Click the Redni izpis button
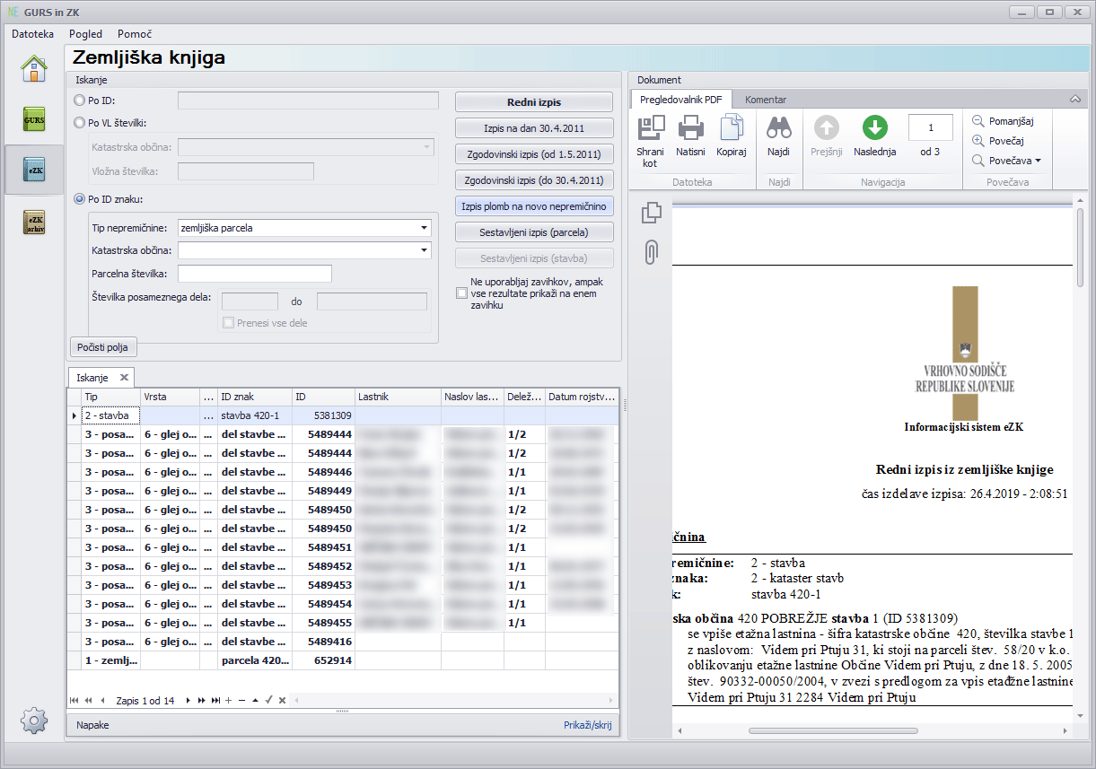The width and height of the screenshot is (1096, 769). pos(534,101)
